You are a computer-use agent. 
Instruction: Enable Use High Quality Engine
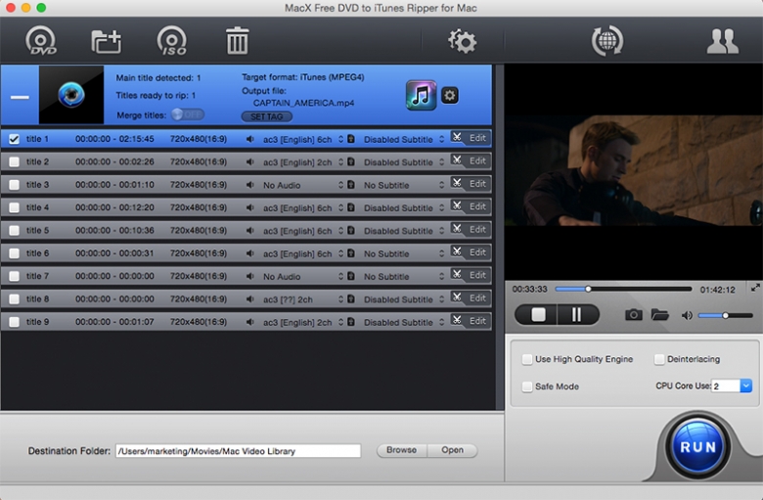528,359
